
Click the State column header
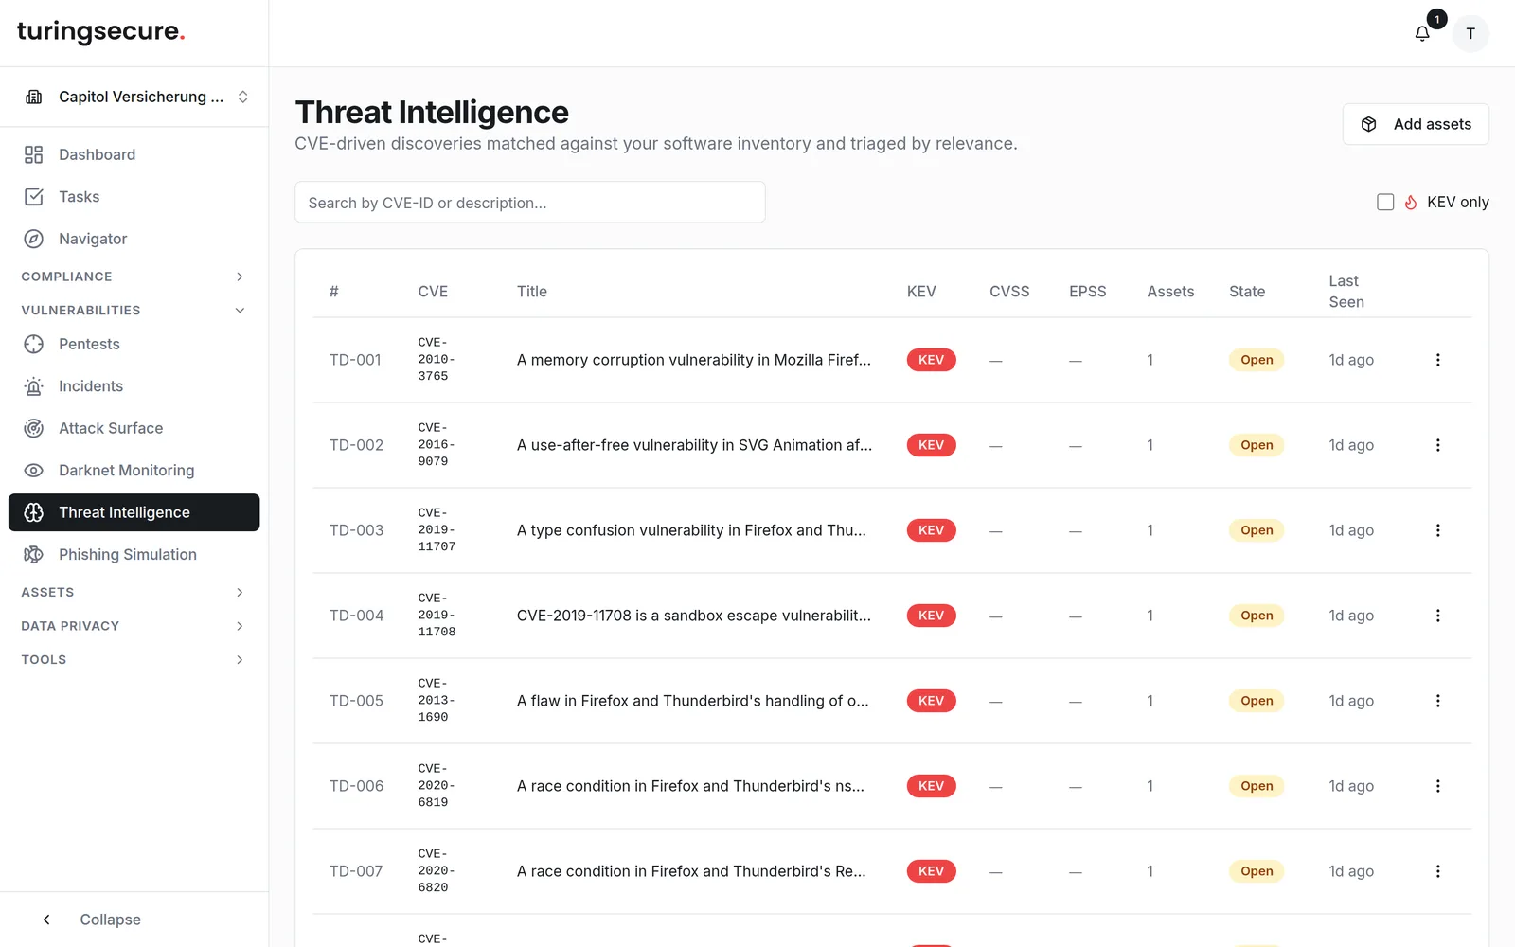click(x=1247, y=292)
